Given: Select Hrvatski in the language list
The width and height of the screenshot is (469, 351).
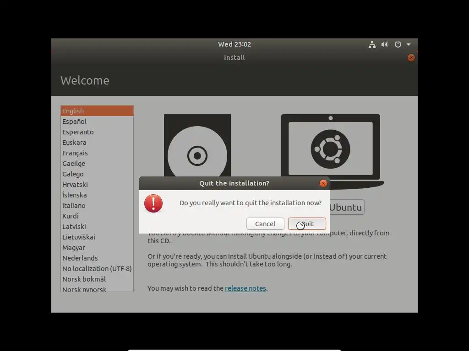Looking at the screenshot, I should click(97, 185).
